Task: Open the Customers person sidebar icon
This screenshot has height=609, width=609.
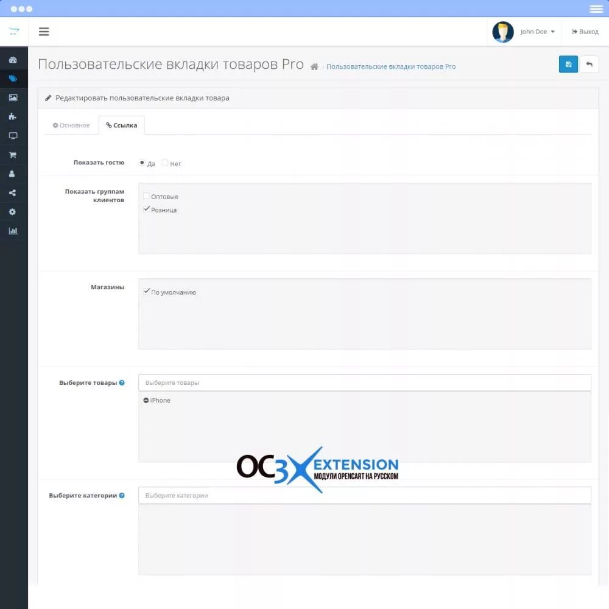Action: 12,174
